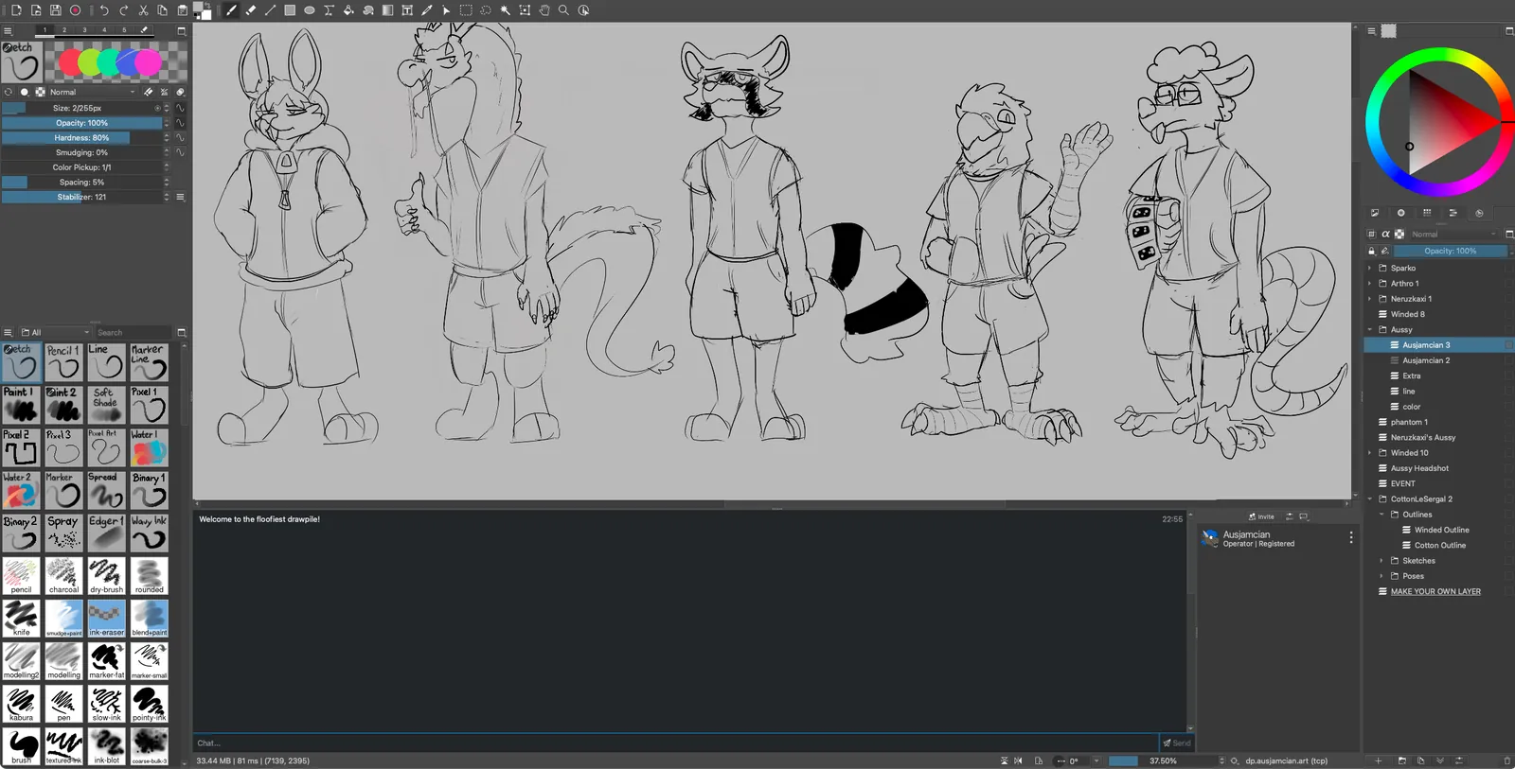Viewport: 1515px width, 769px height.
Task: Select brush slot 5 tab
Action: [x=124, y=30]
